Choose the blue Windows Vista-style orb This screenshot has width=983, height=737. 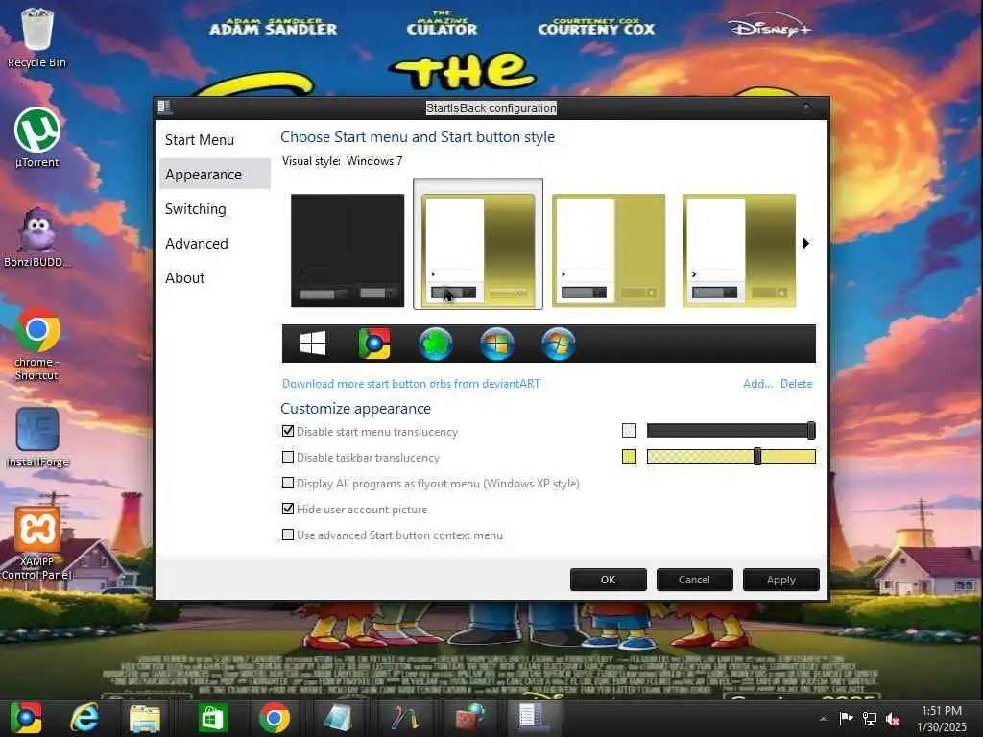[497, 344]
